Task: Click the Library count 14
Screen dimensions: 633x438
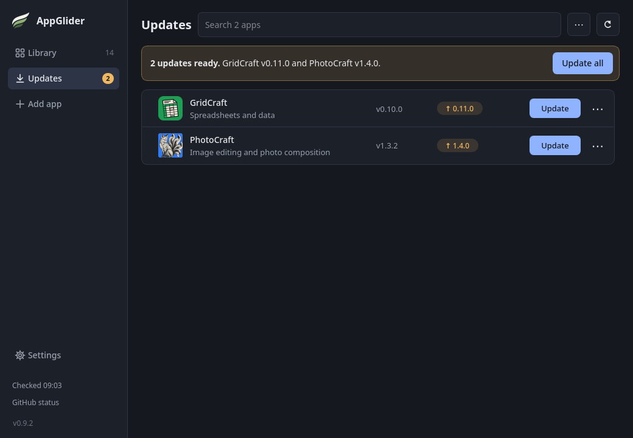Action: (110, 53)
